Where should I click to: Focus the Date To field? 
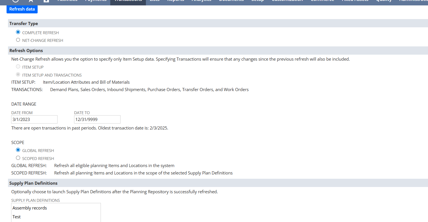point(97,120)
